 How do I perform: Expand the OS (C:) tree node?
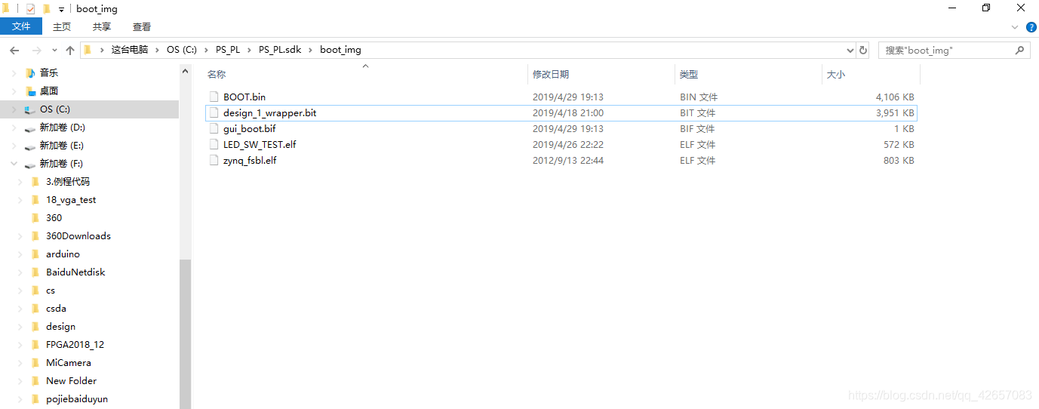click(14, 109)
